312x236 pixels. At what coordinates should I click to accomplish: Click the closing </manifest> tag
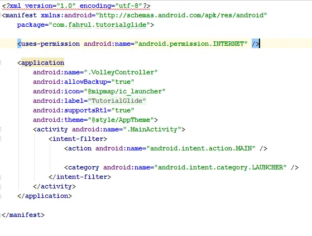coord(23,215)
